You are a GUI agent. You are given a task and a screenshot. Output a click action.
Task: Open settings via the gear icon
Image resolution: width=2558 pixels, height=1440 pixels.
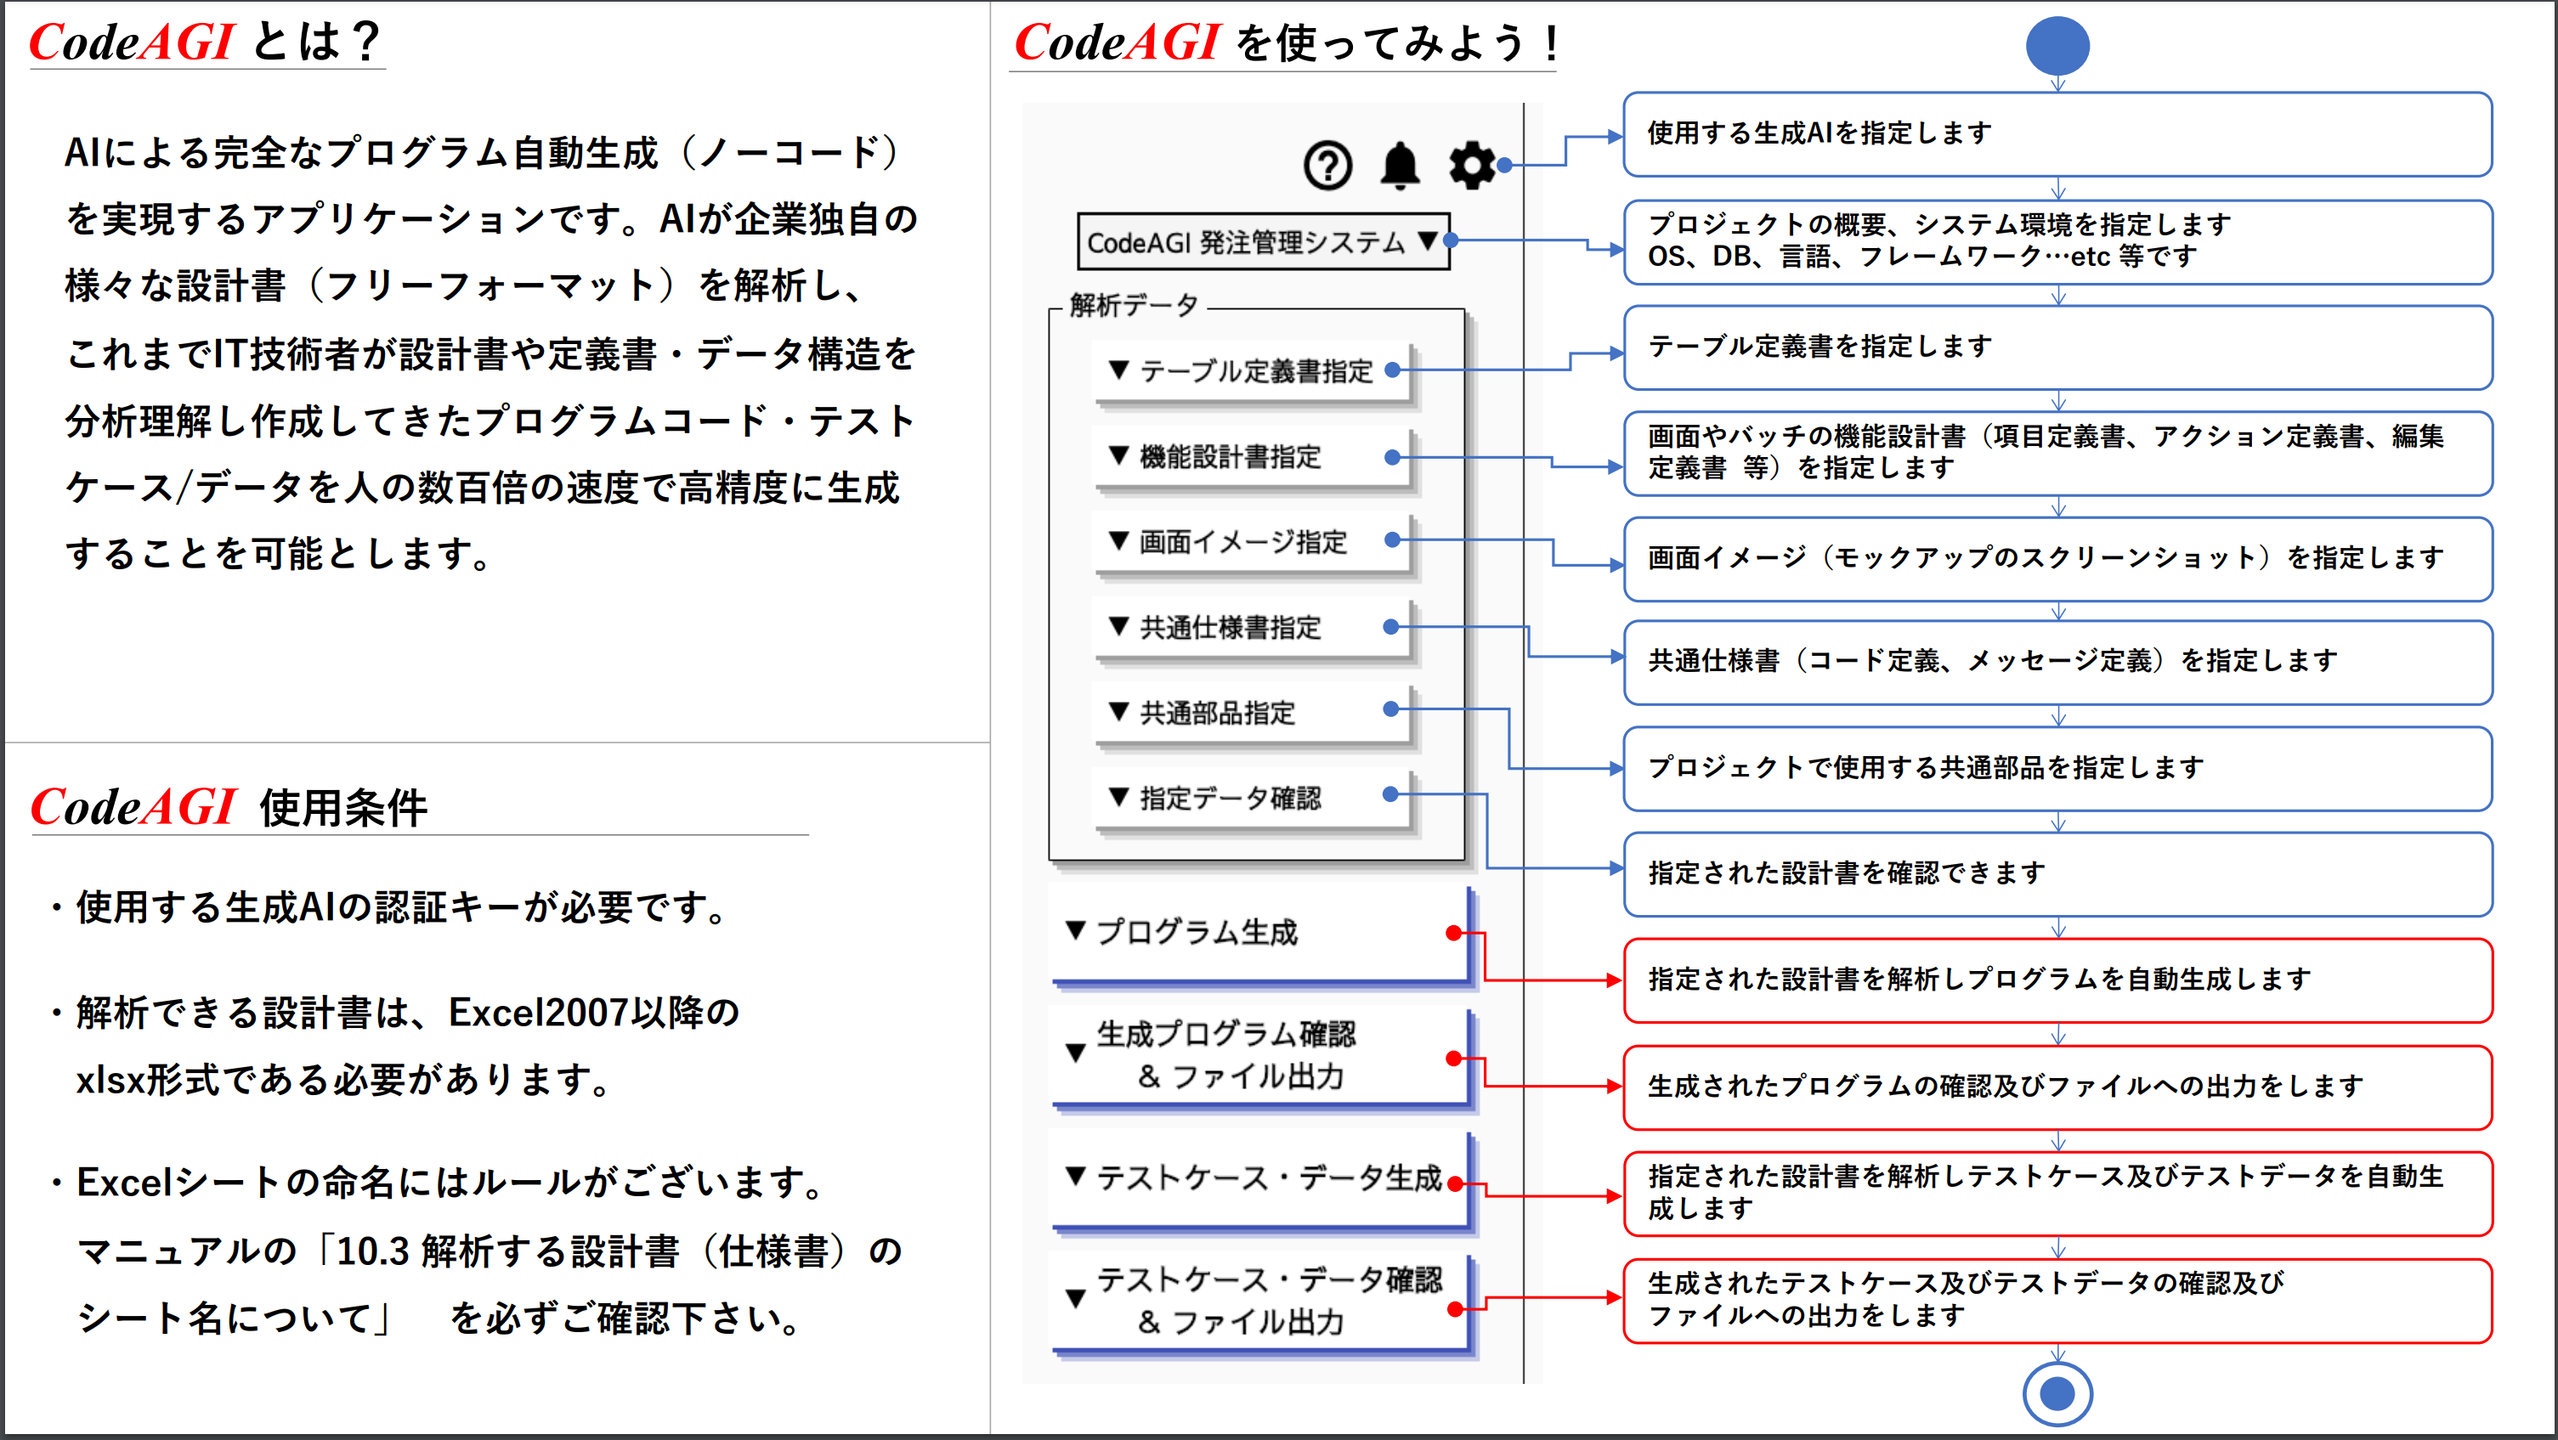click(1472, 166)
